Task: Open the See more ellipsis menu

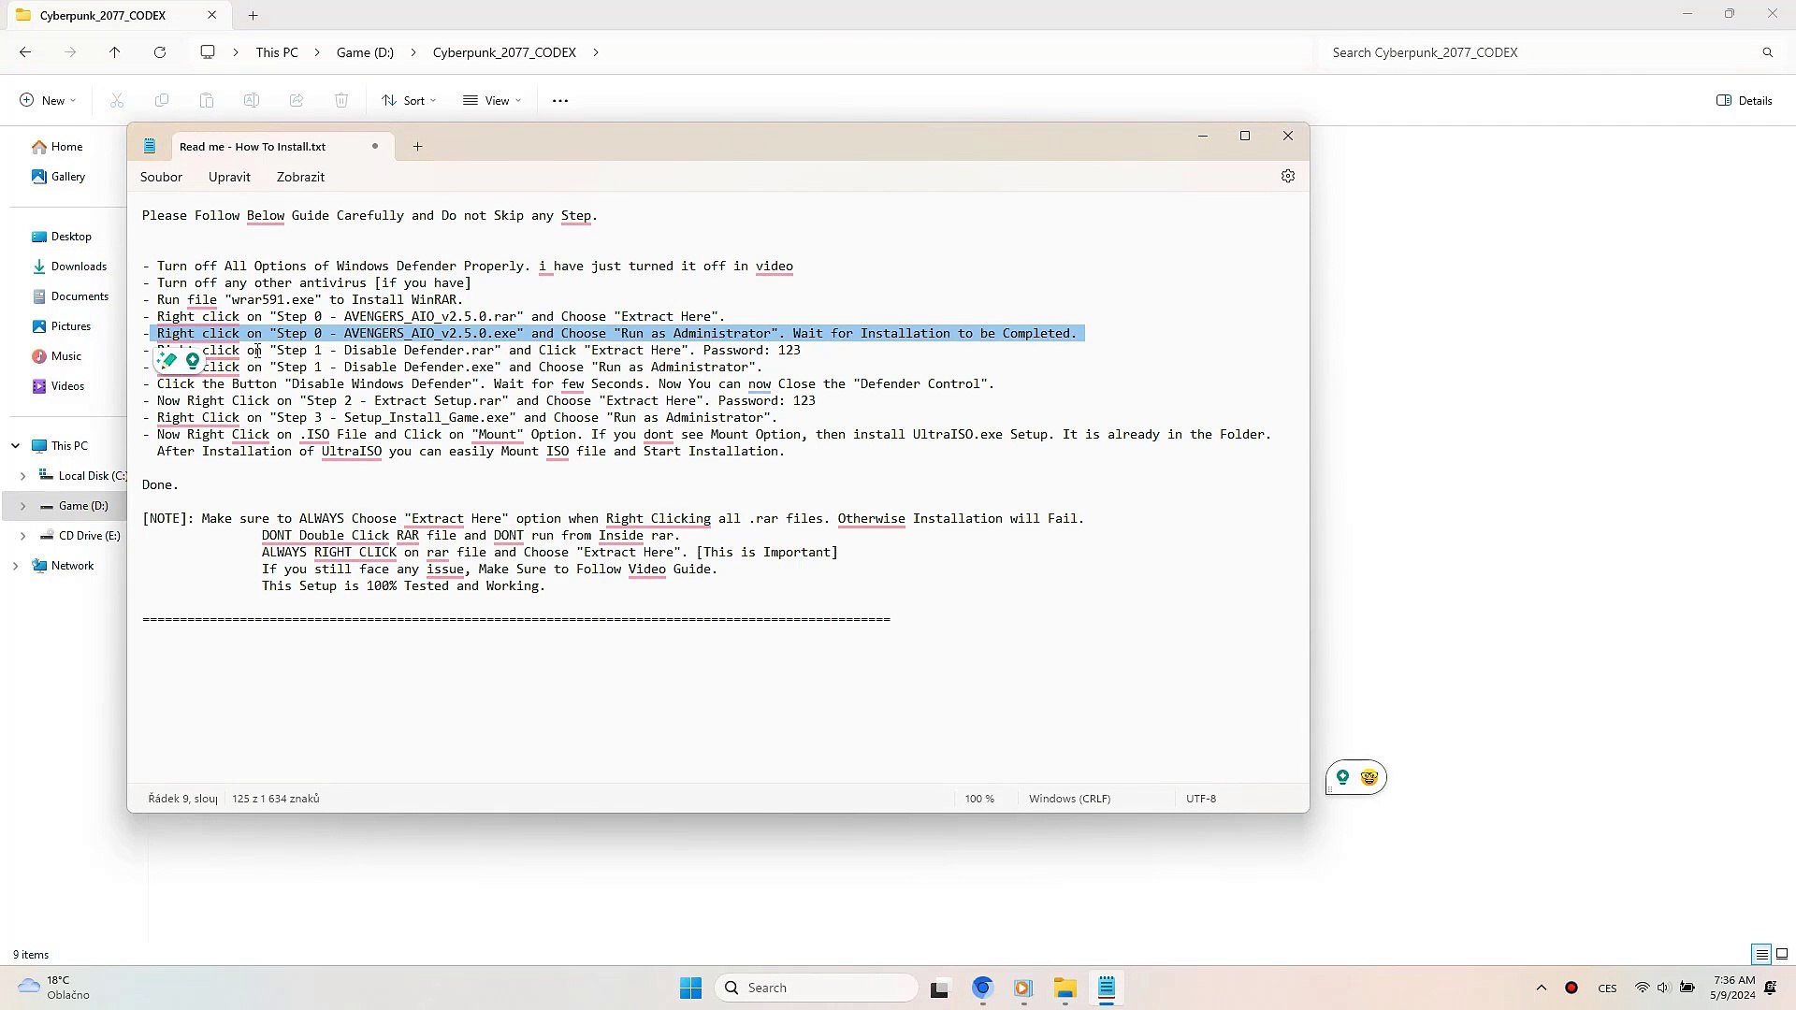Action: tap(559, 101)
